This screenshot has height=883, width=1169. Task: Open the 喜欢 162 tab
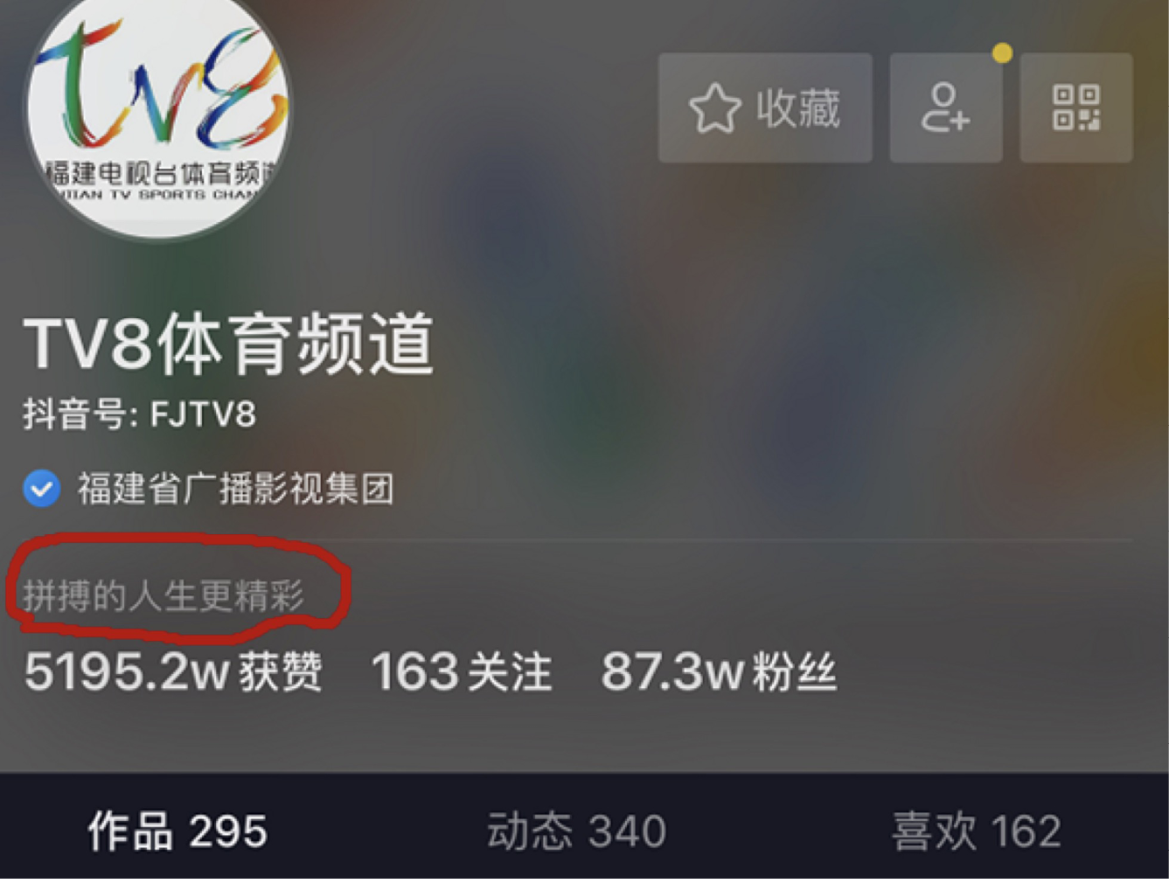point(976,830)
